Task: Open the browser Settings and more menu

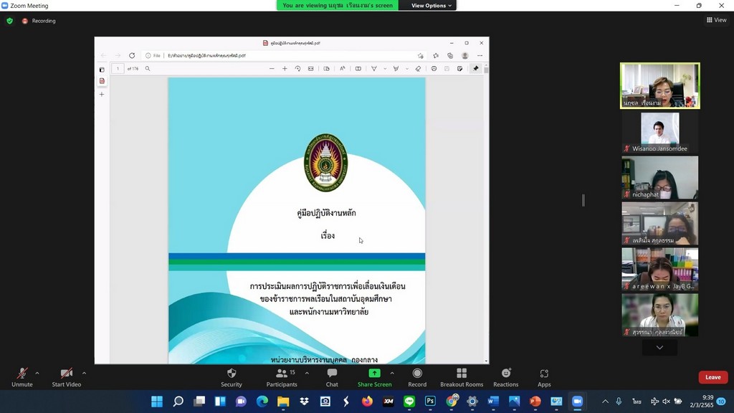Action: (480, 55)
